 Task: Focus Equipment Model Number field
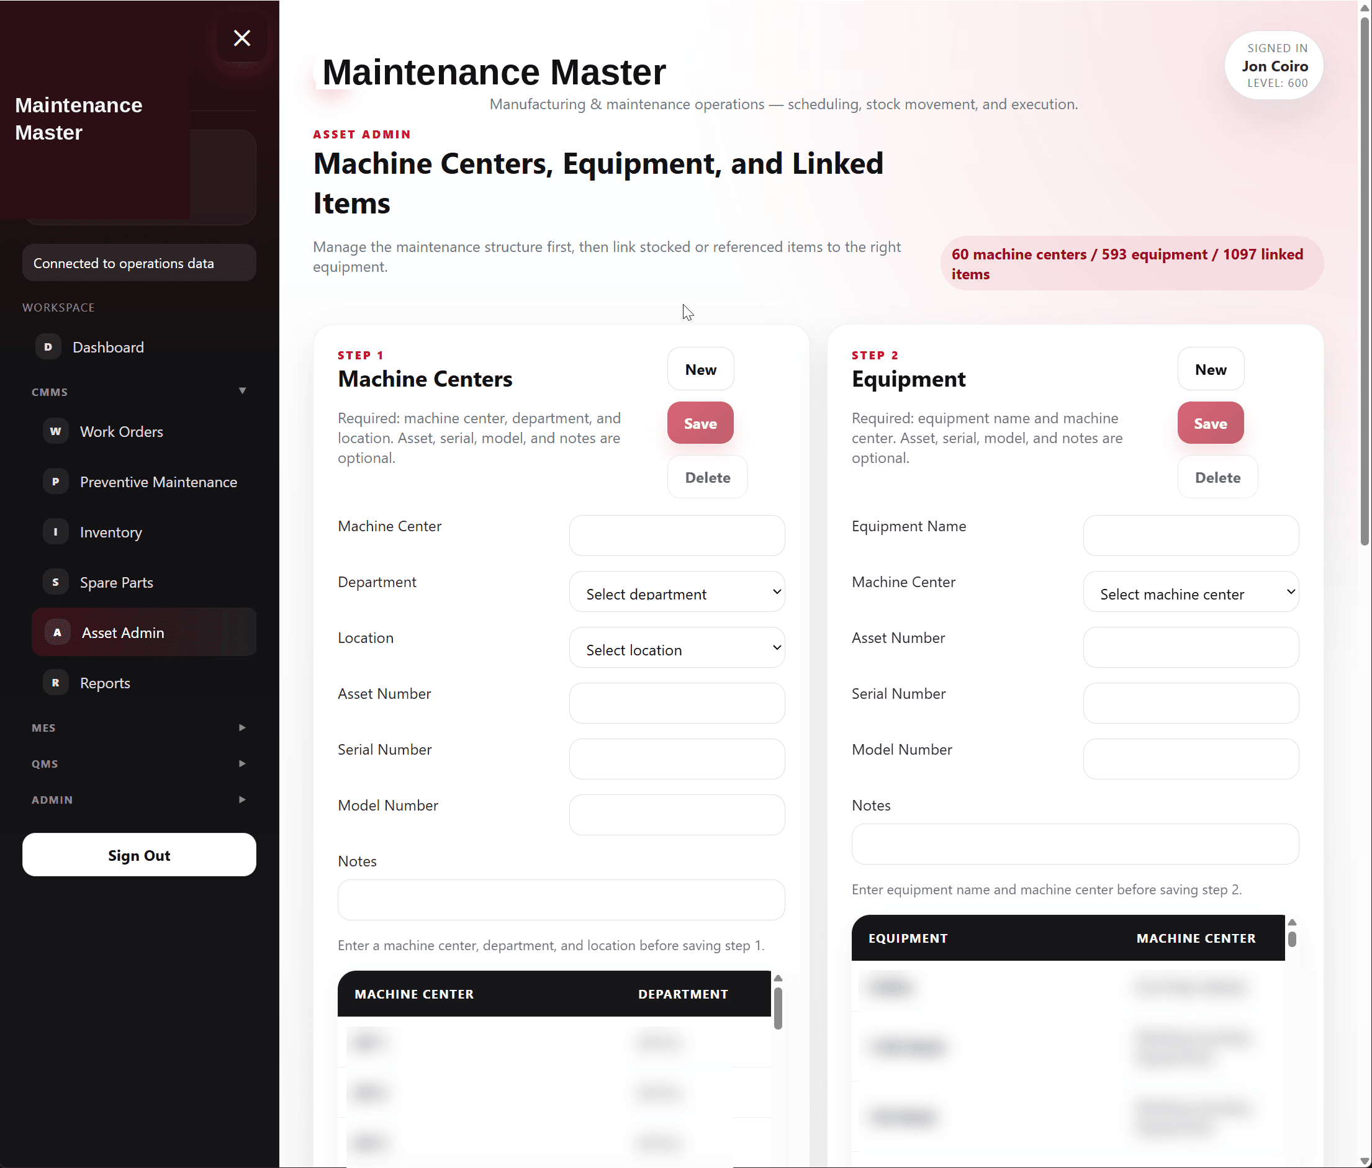pos(1191,759)
